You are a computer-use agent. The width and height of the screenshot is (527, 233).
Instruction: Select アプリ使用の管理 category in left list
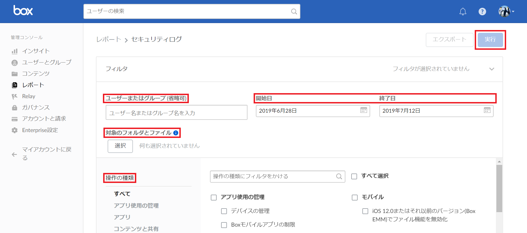[136, 205]
